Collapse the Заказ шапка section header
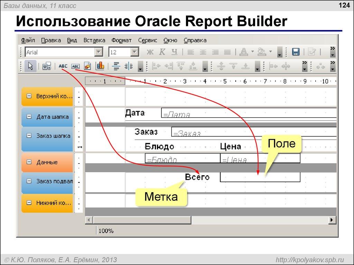 pyautogui.click(x=29, y=136)
